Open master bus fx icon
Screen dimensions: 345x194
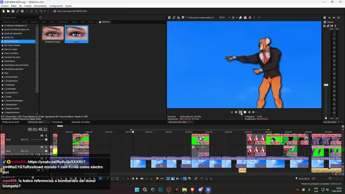325,26
